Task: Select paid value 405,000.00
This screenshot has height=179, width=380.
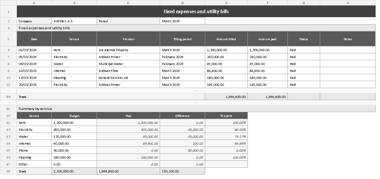Action: coord(128,130)
